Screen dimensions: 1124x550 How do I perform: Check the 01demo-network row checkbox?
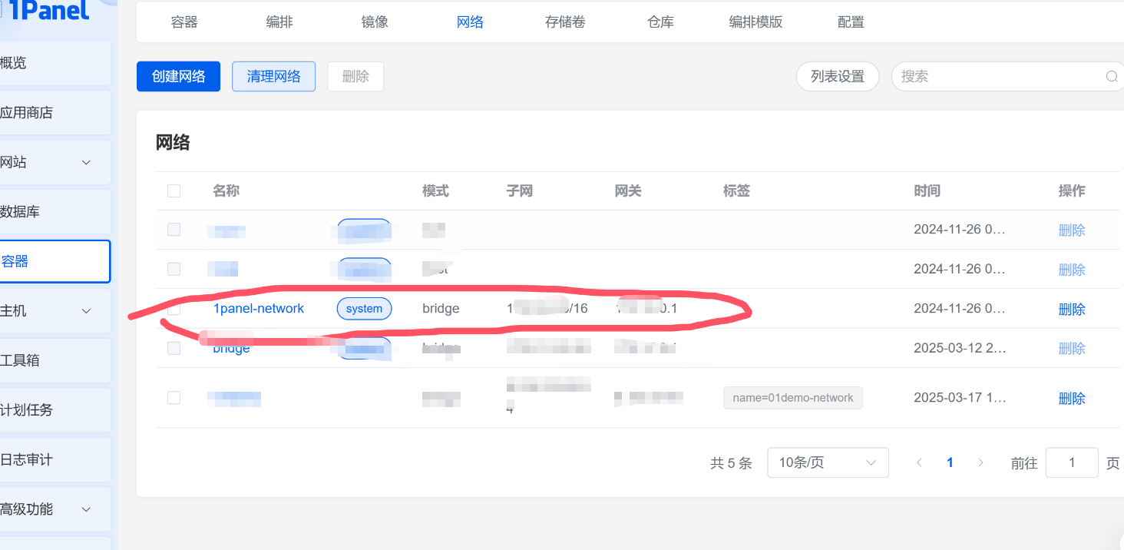point(174,397)
